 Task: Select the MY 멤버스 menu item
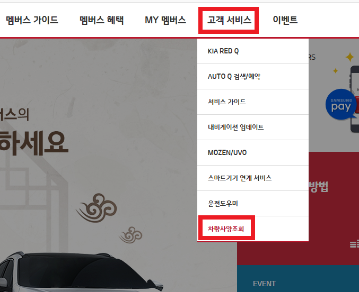165,20
